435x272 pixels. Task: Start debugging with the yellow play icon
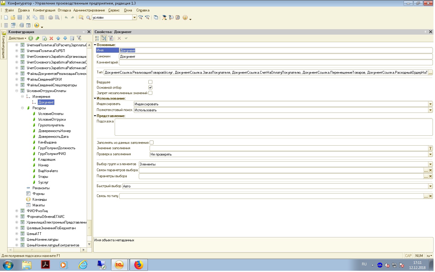coord(37,26)
